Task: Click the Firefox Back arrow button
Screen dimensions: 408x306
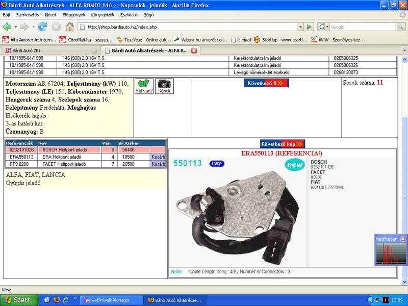Action: coord(7,27)
